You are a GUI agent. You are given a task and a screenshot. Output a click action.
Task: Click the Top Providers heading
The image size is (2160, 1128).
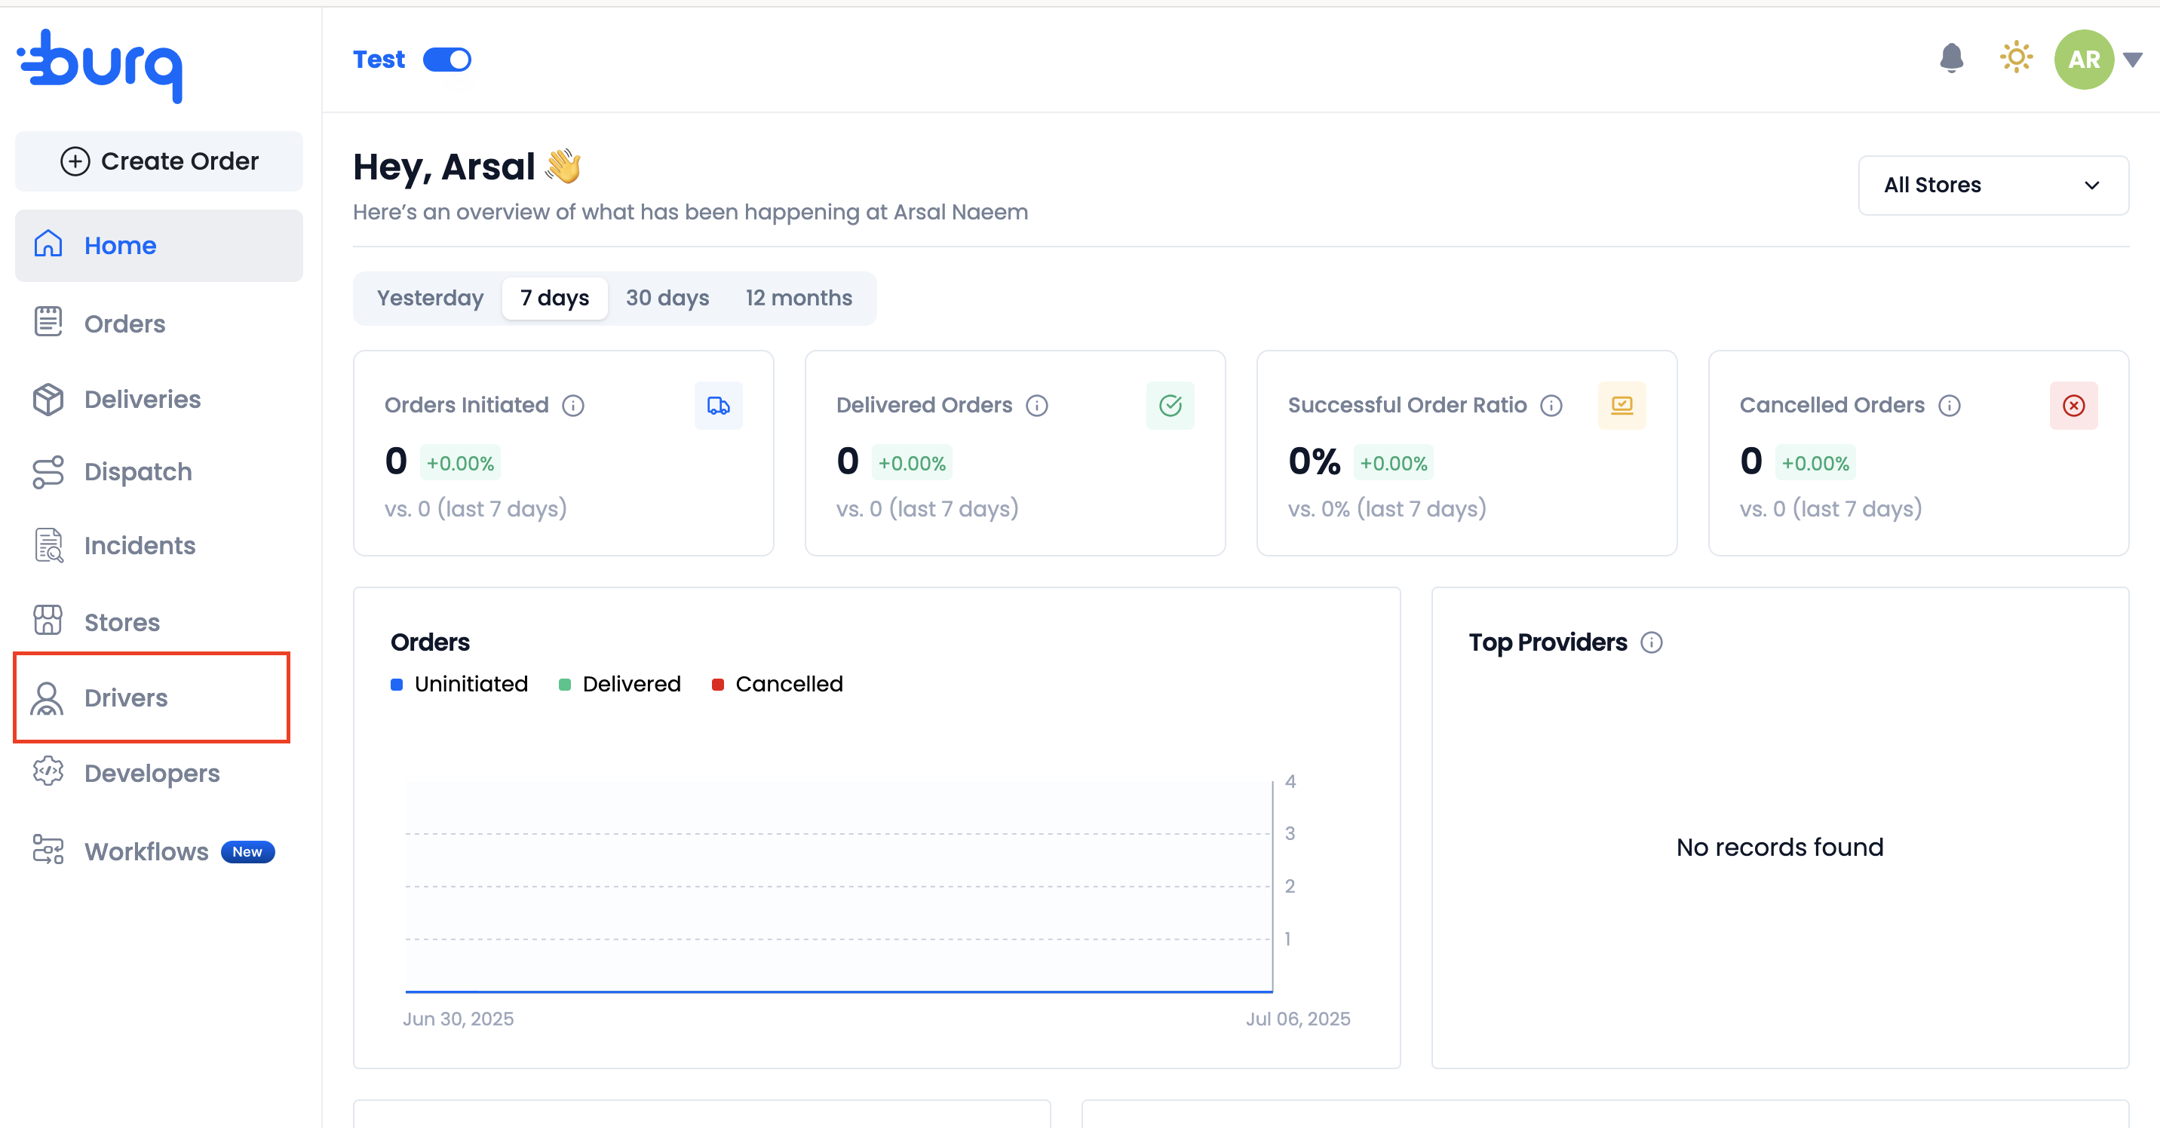click(1548, 642)
